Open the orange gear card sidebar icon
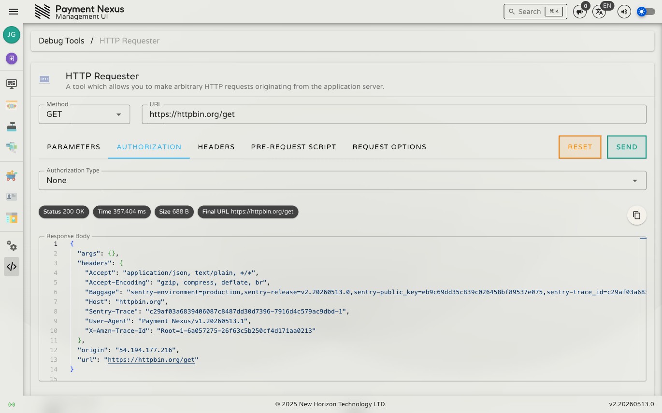The width and height of the screenshot is (662, 413). [12, 105]
